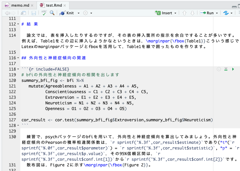Fold the code chunk at line 118

[18, 69]
